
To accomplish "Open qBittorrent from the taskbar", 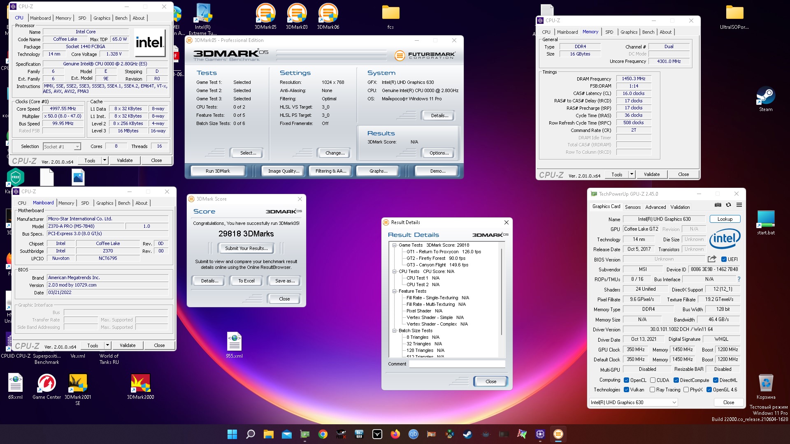I will pos(414,434).
